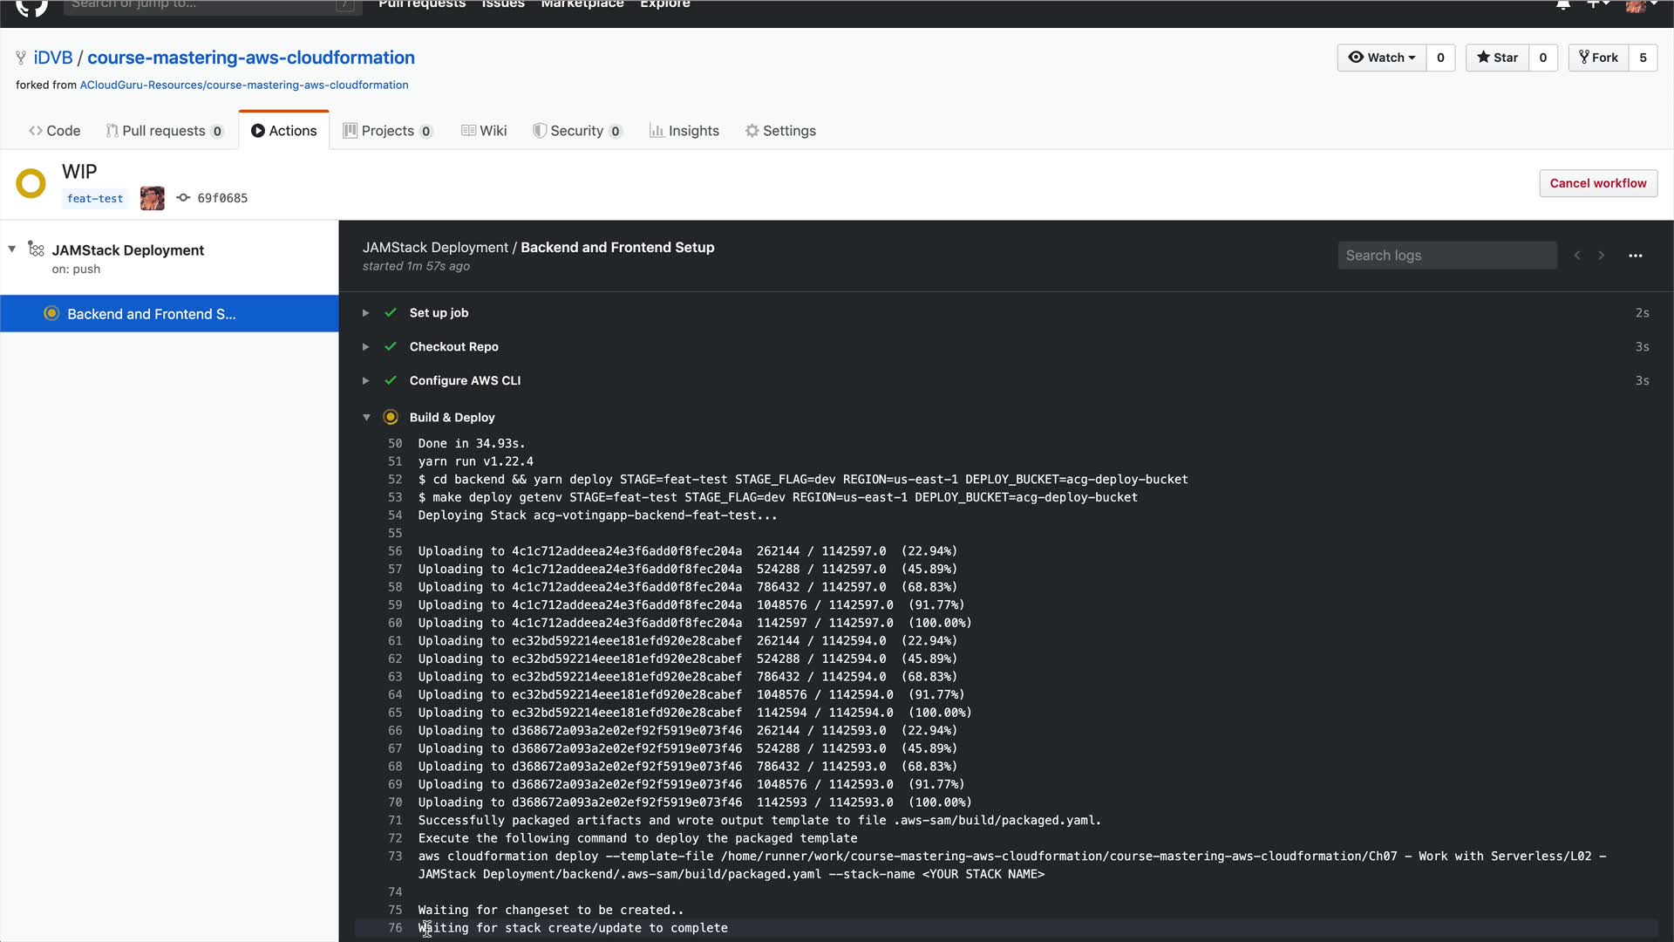Open the Settings gear tab

[x=780, y=131]
